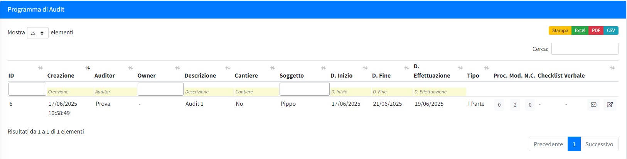Click sort arrows for D. Inizio column
Image resolution: width=627 pixels, height=159 pixels.
pos(365,68)
